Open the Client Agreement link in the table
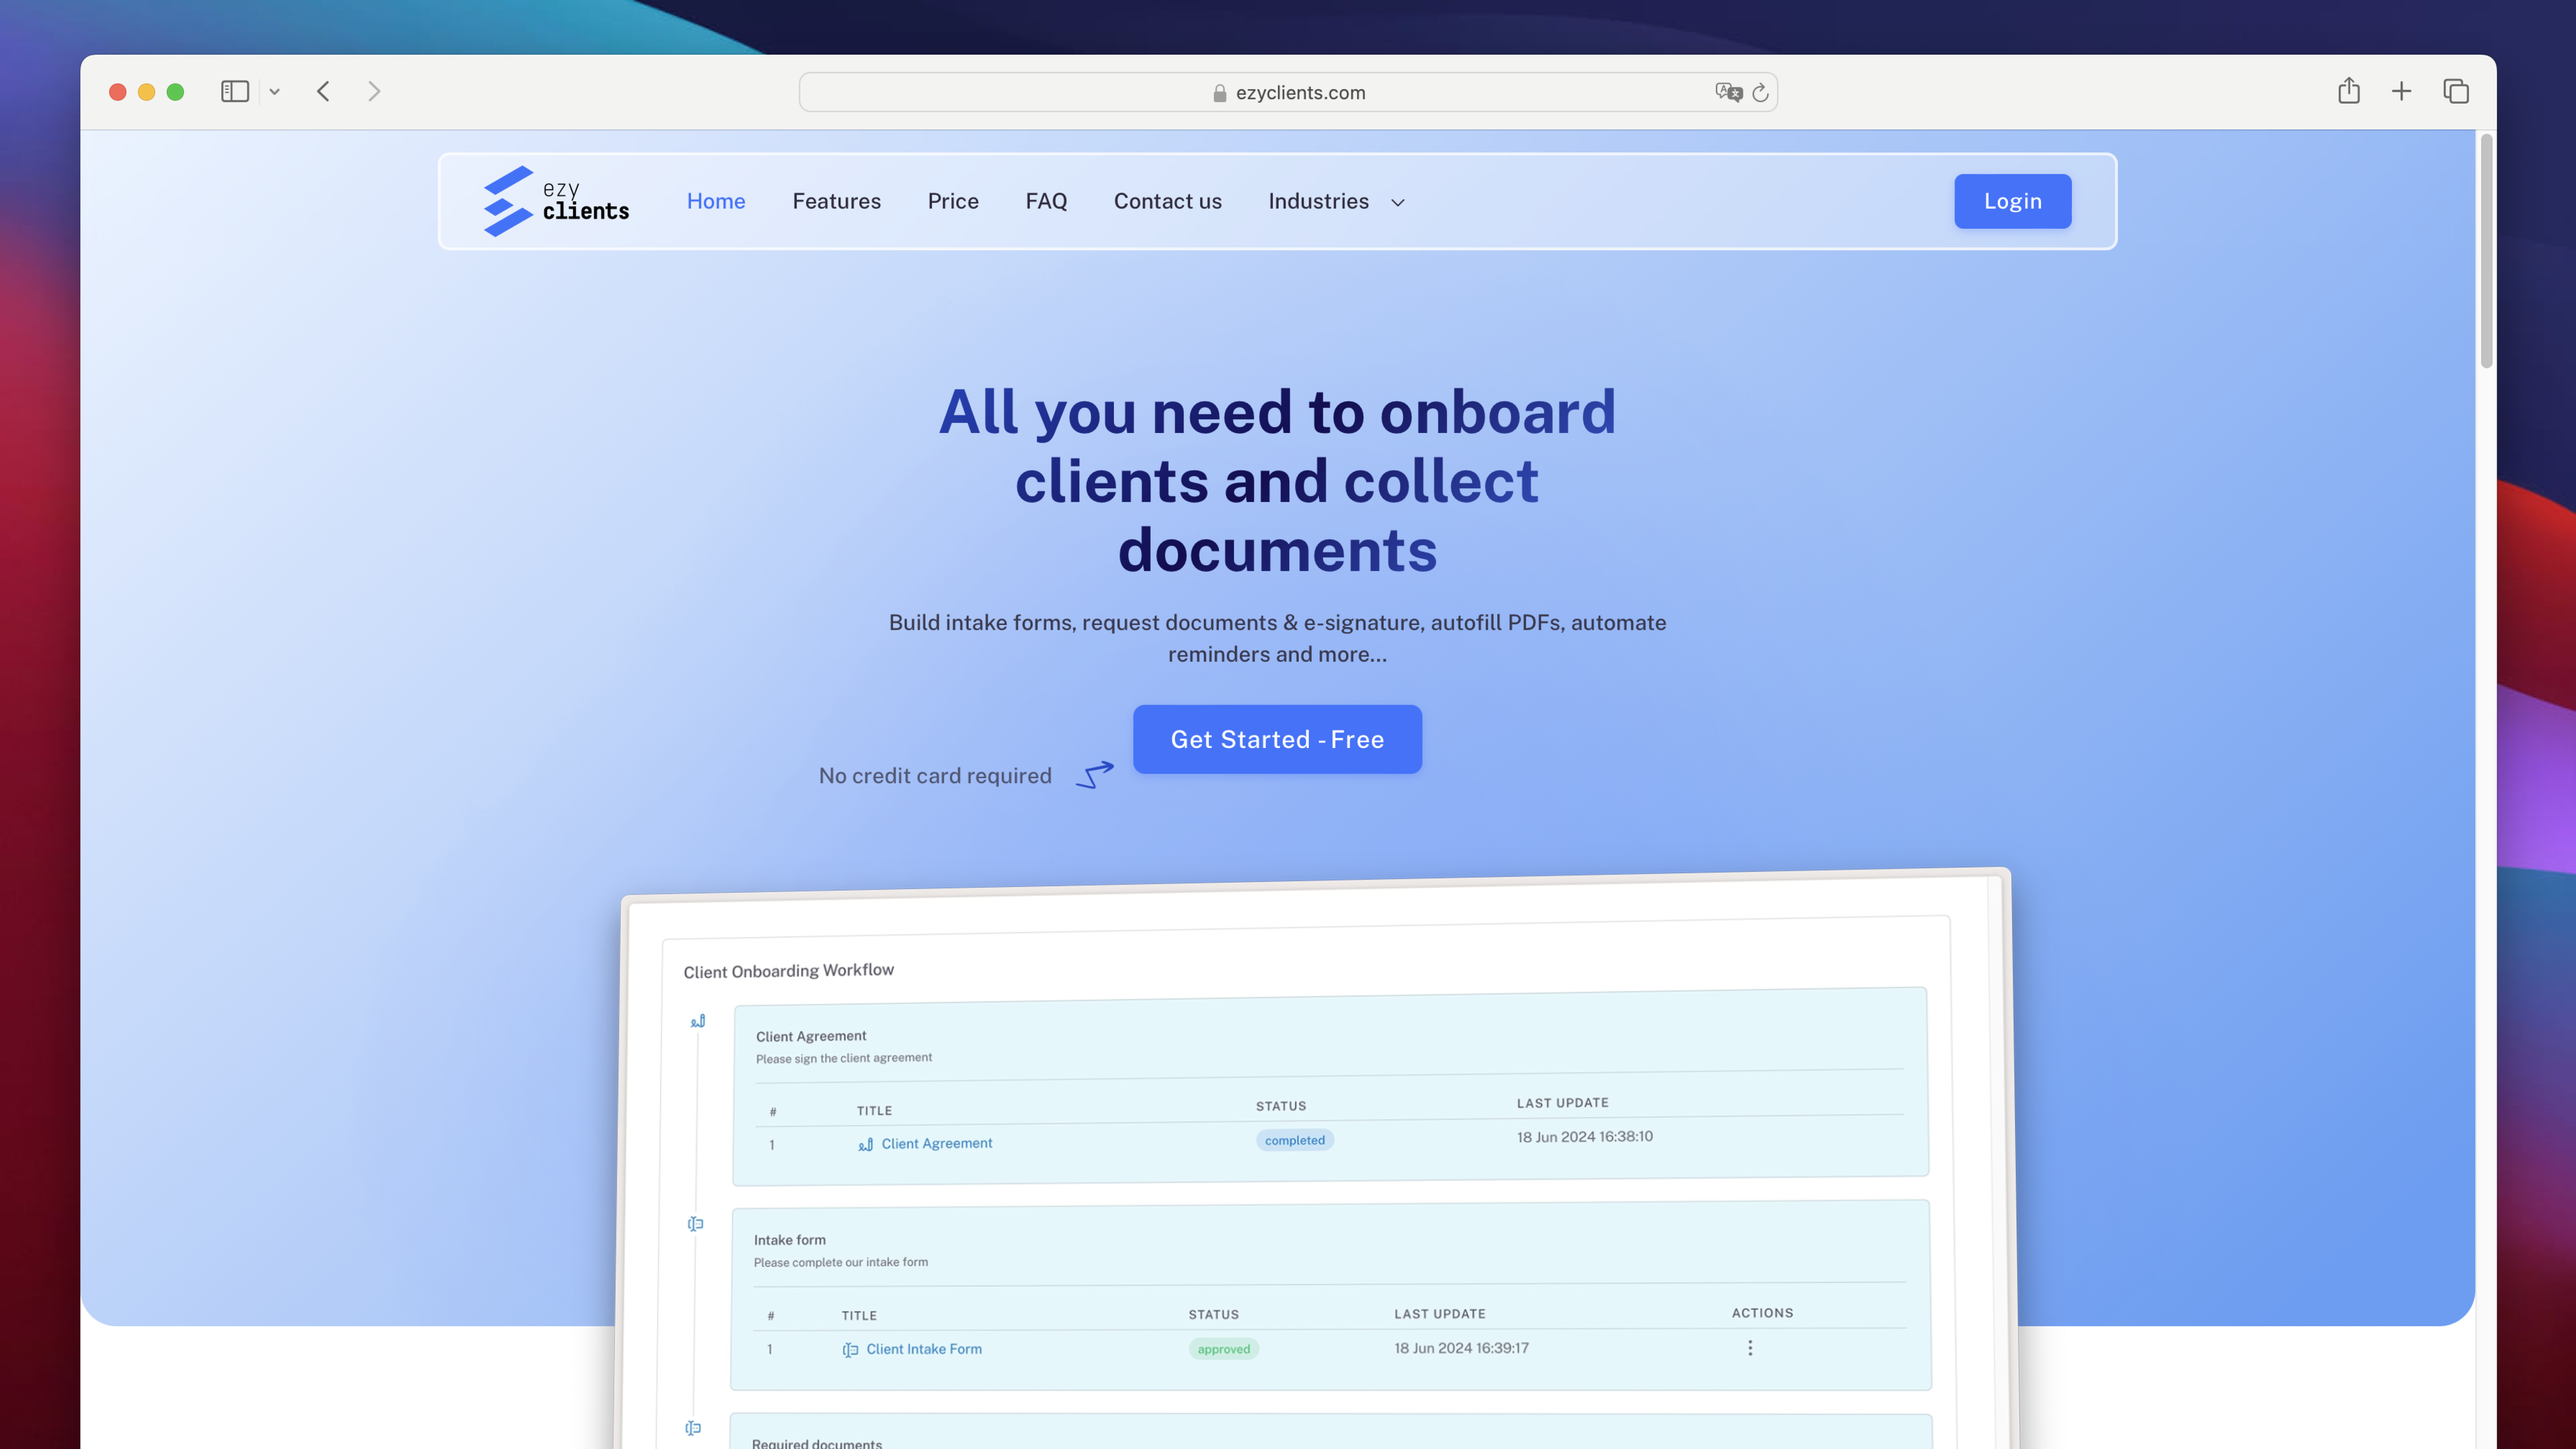The height and width of the screenshot is (1449, 2576). (x=937, y=1143)
